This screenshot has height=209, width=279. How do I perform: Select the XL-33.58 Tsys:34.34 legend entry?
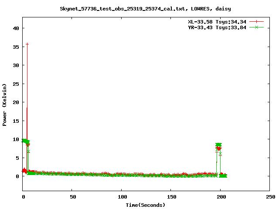217,22
